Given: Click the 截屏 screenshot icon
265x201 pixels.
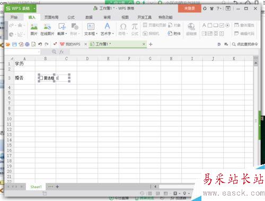Looking at the screenshot, I should (62, 27).
